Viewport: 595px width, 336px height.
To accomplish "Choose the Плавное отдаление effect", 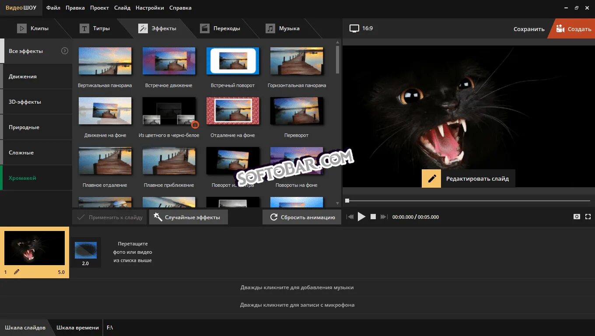I will pos(105,161).
